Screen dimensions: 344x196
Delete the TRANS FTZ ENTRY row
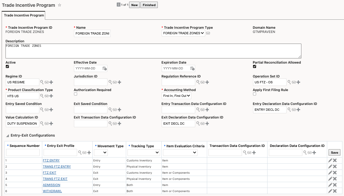pos(335,167)
